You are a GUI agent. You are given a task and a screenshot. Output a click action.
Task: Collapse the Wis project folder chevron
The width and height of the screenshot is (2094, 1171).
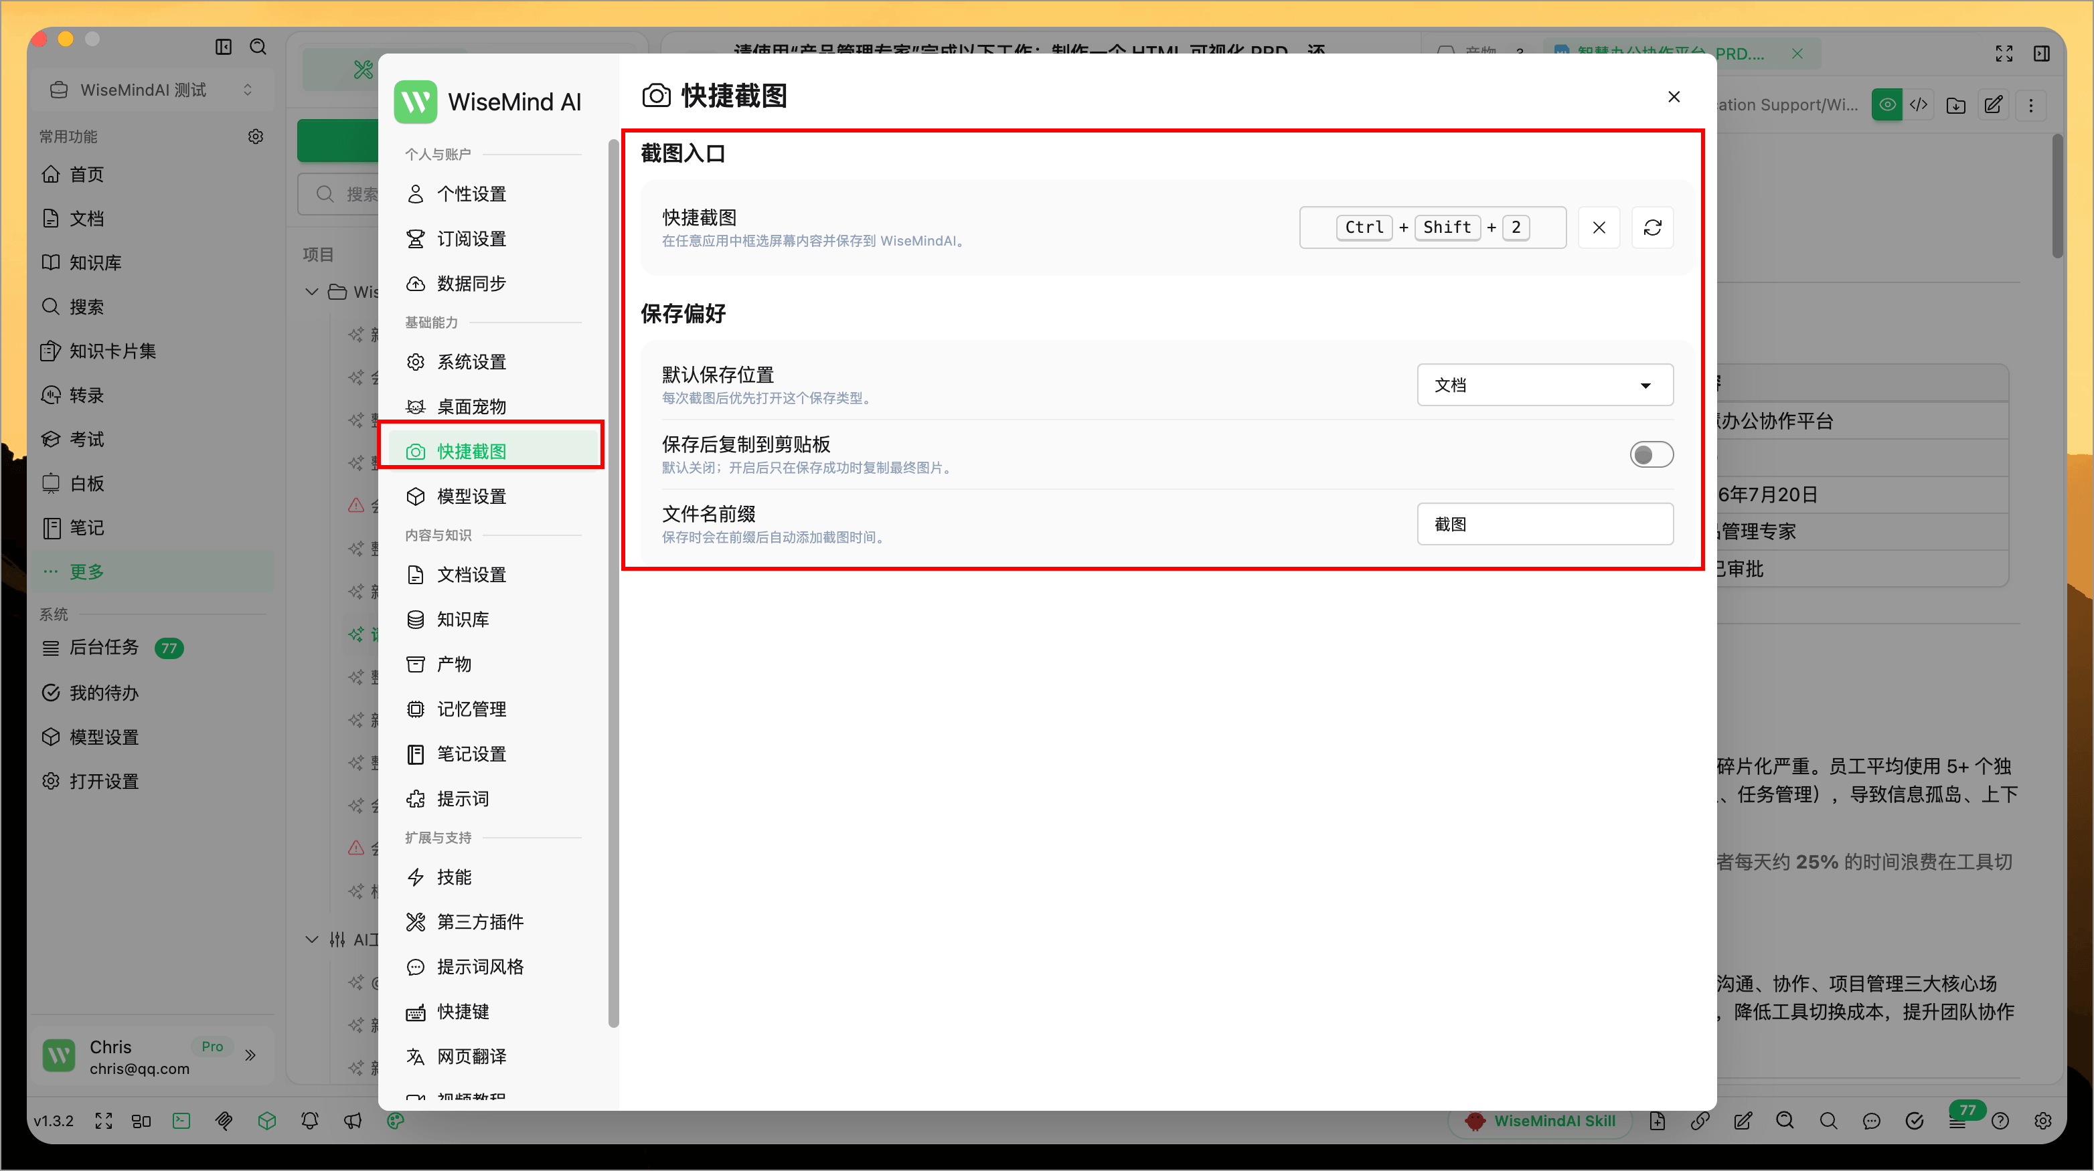point(312,292)
